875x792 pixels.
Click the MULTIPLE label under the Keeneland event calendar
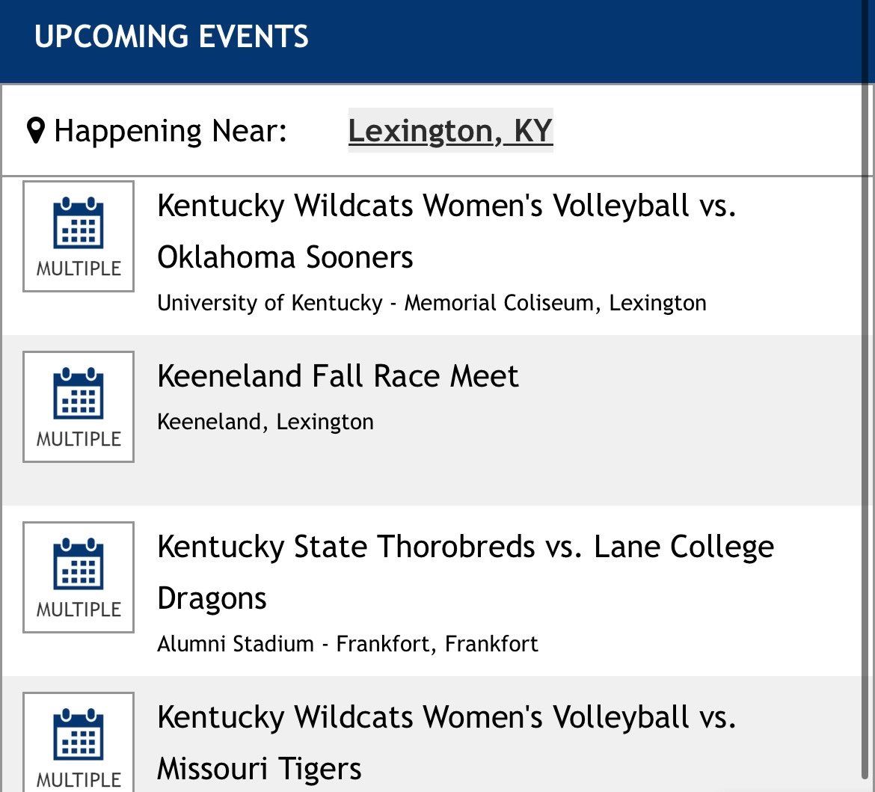point(78,439)
